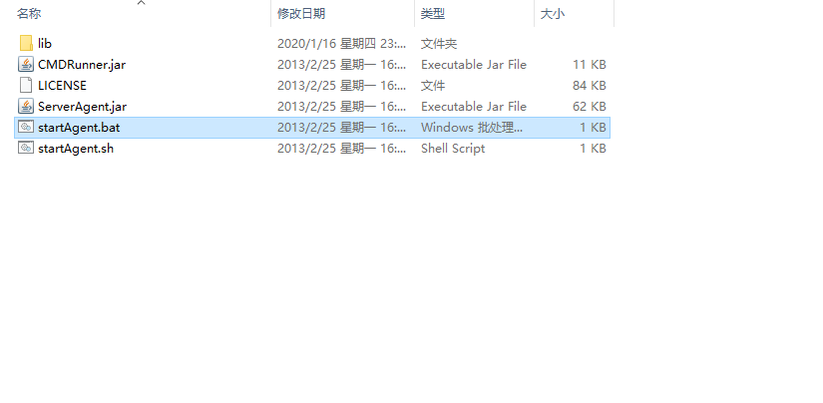The width and height of the screenshot is (823, 403).
Task: Toggle sort direction arrow above 名称
Action: coord(142,3)
